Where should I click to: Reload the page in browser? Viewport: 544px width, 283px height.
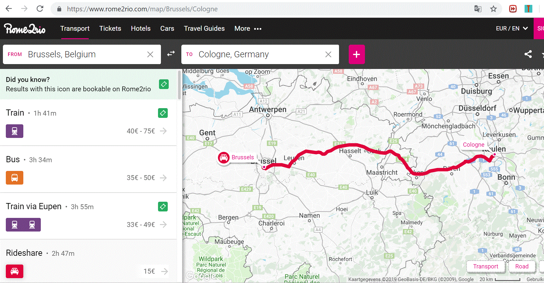click(40, 9)
